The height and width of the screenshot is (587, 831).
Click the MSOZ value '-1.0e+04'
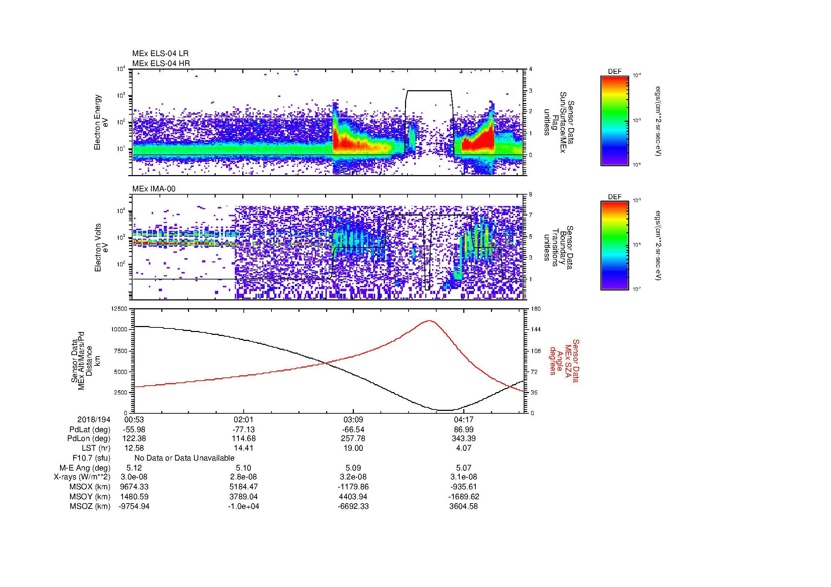[244, 506]
